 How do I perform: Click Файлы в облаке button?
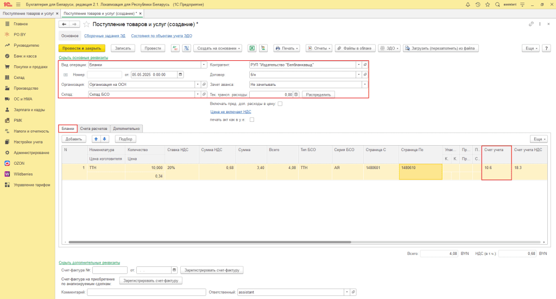coord(355,48)
